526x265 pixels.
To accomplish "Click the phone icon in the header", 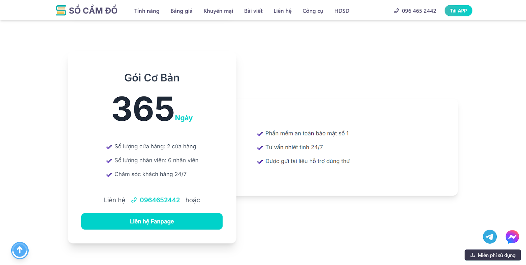I will 396,11.
